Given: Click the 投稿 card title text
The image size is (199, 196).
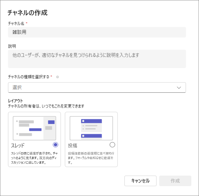Looking at the screenshot, I should (x=72, y=145).
